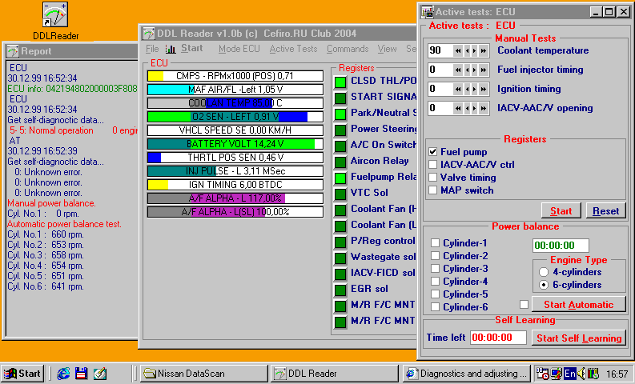Screen dimensions: 635x384
Task: Open the Commands menu in DDL Reader
Action: [348, 49]
